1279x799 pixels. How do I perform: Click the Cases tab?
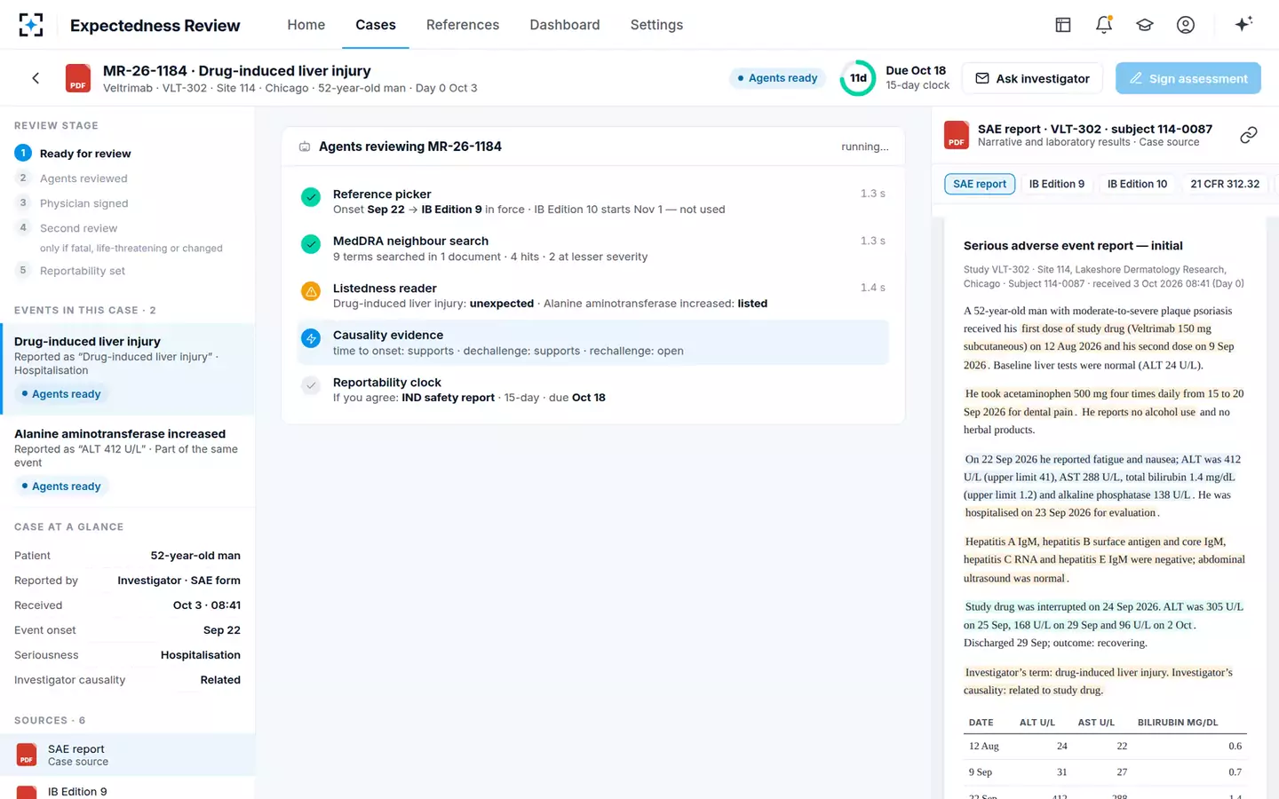click(x=376, y=25)
